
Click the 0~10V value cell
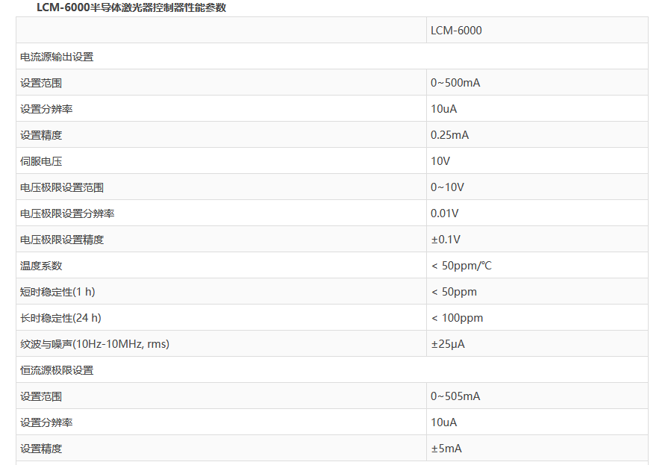(x=447, y=187)
